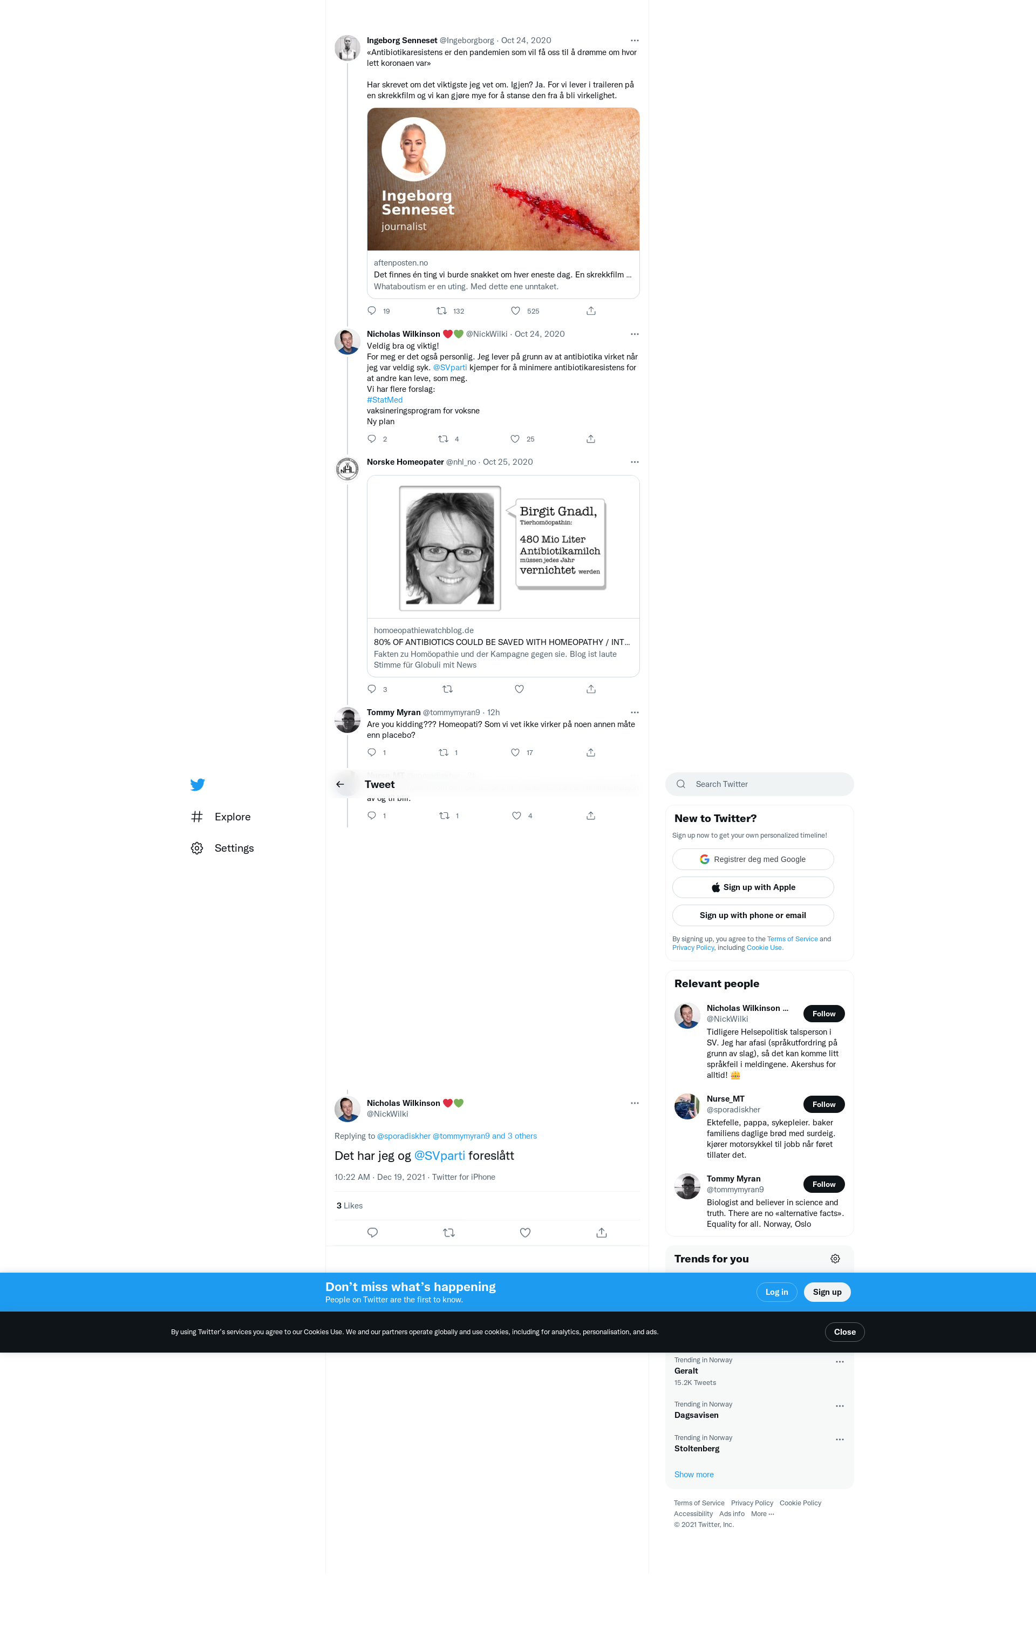Go back using the arrow beside Tweet
This screenshot has width=1036, height=1630.
(x=340, y=785)
